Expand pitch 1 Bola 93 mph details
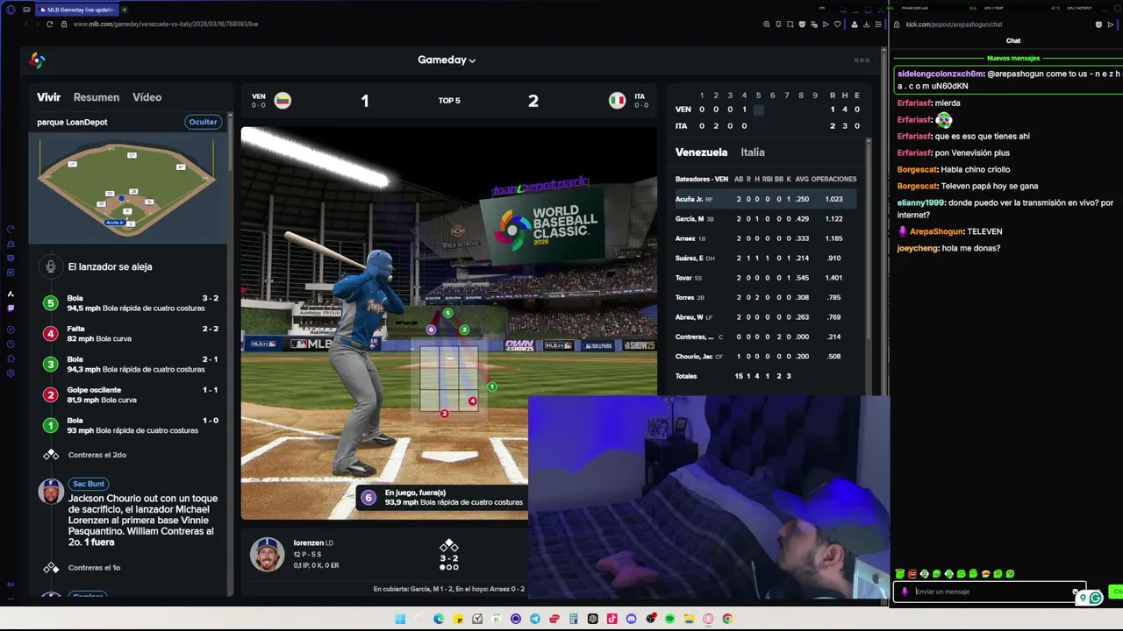 (x=131, y=426)
